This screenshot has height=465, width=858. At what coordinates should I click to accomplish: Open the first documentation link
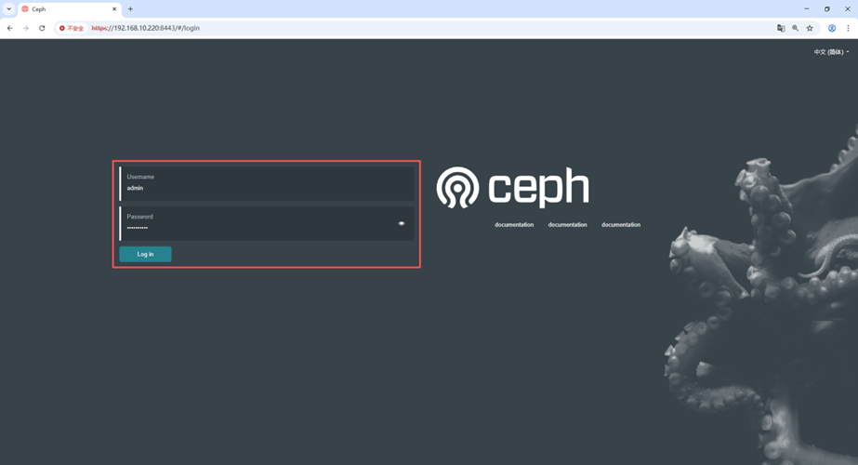point(514,224)
